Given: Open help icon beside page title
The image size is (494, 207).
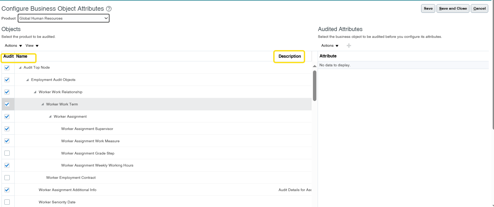Looking at the screenshot, I should 109,9.
